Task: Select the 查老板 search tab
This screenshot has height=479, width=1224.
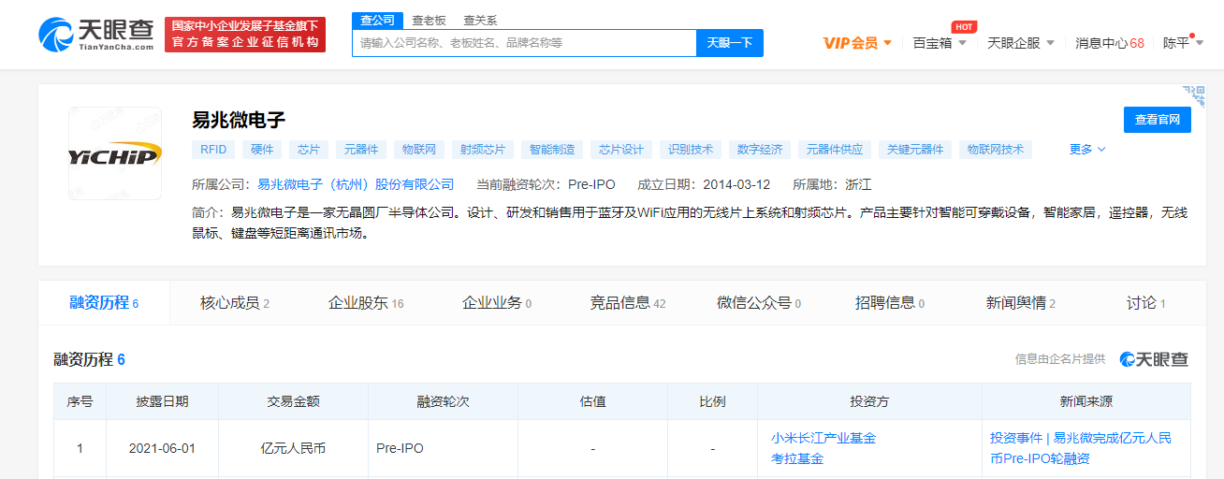Action: pos(429,20)
